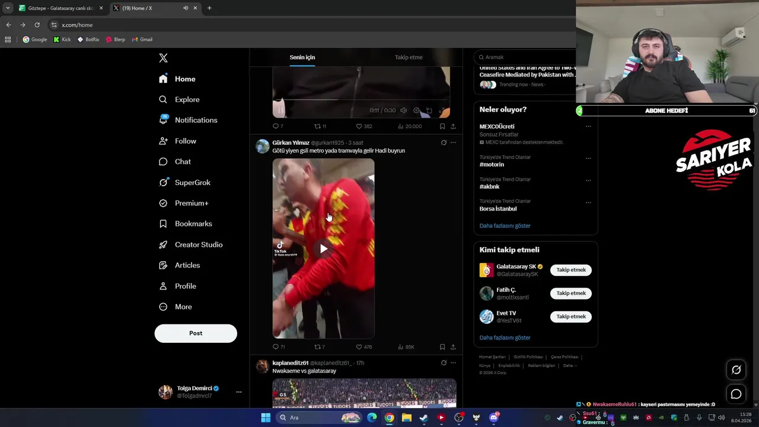Open Notifications in the sidebar
The height and width of the screenshot is (427, 759).
188,120
